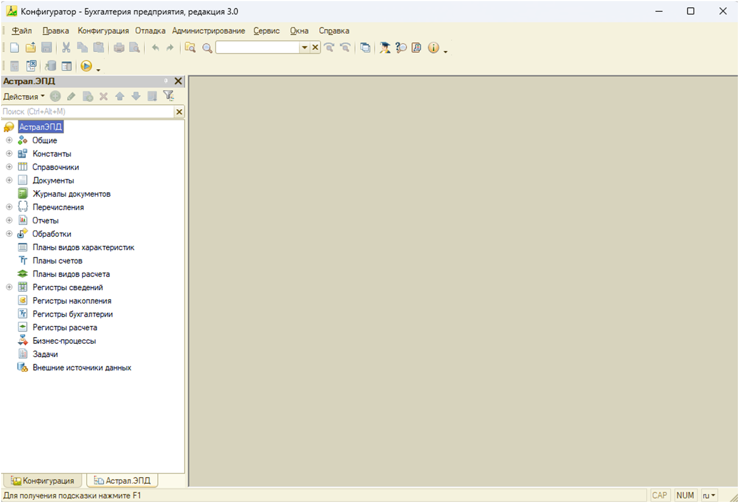
Task: Expand the Перечисления tree node
Action: 9,207
